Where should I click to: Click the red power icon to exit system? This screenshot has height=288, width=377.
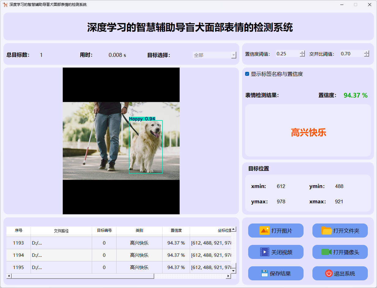click(x=329, y=273)
